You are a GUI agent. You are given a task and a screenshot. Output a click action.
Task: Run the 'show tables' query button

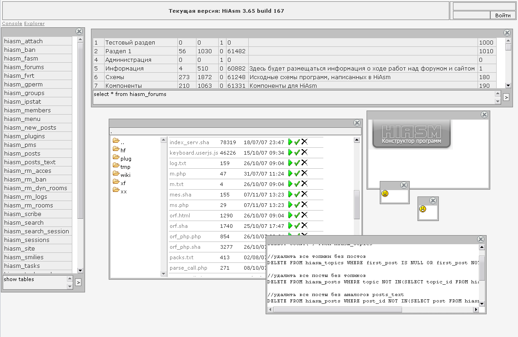(78, 282)
